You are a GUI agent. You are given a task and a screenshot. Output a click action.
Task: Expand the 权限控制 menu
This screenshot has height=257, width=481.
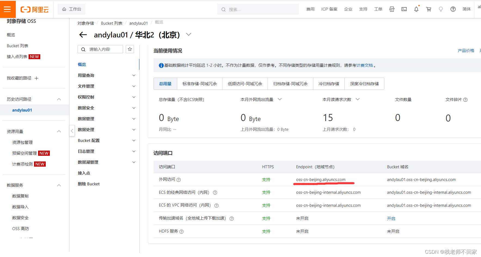point(134,97)
